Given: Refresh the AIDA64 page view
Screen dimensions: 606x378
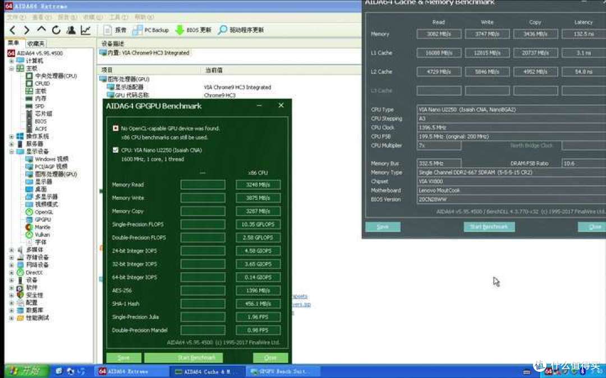Looking at the screenshot, I should click(x=56, y=30).
